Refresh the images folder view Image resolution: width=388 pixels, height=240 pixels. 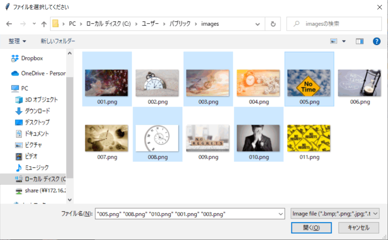273,24
